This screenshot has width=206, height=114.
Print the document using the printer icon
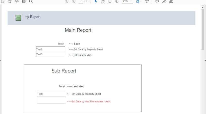pyautogui.click(x=24, y=1)
